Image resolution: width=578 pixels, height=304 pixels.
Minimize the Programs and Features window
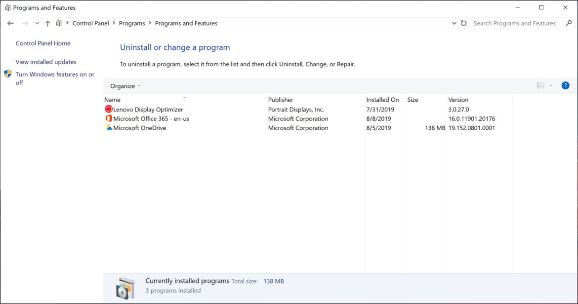tap(518, 7)
